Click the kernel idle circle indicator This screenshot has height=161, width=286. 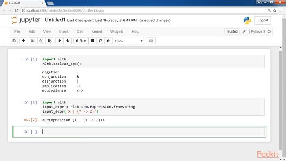point(269,32)
